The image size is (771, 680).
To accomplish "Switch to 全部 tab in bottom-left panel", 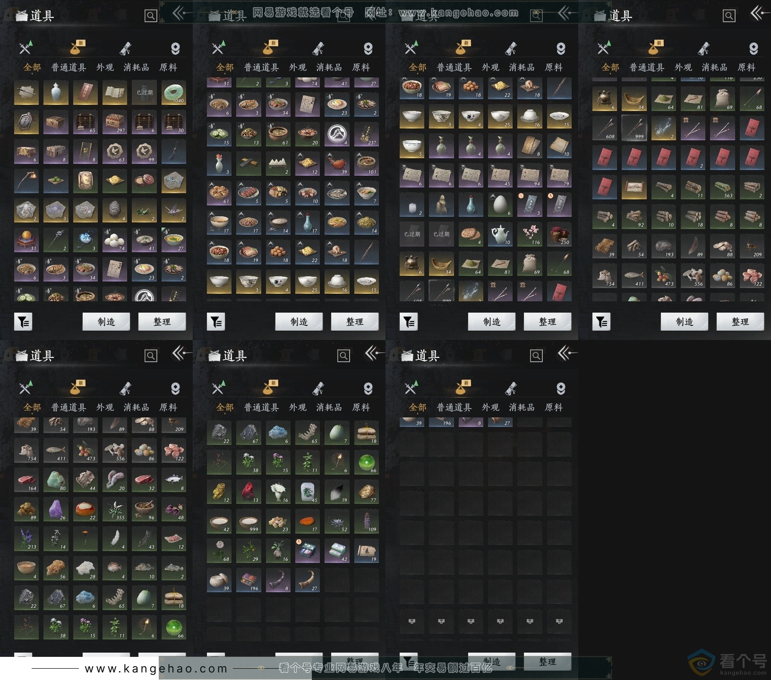I will click(x=32, y=408).
